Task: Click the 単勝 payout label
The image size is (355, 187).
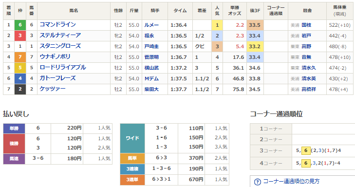Action: point(14,129)
